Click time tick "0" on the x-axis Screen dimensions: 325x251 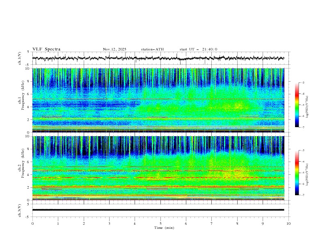[x=32, y=224]
